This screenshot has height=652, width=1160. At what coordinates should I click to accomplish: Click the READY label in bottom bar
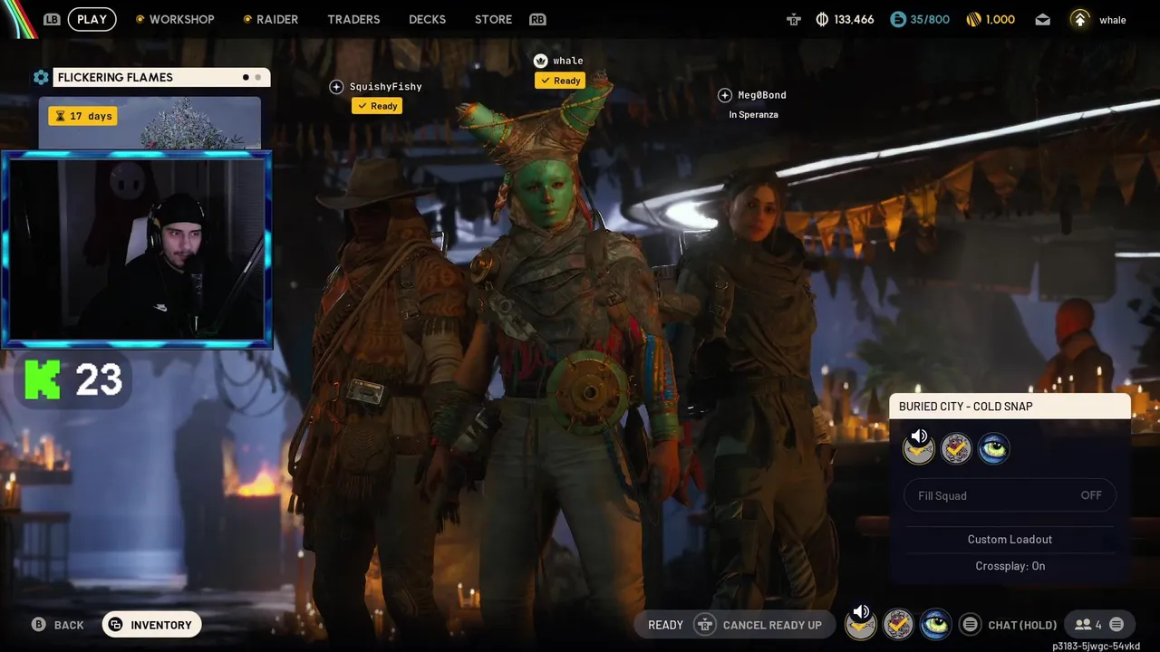coord(665,625)
